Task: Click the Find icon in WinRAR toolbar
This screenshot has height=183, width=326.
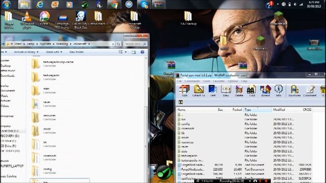Action: [252, 91]
